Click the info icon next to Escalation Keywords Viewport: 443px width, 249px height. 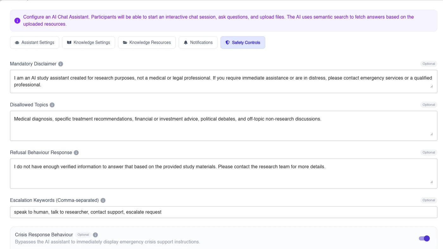[x=103, y=201]
